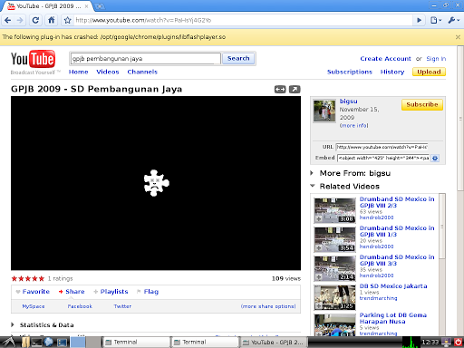
Task: Show (more info) about video
Action: pos(353,125)
